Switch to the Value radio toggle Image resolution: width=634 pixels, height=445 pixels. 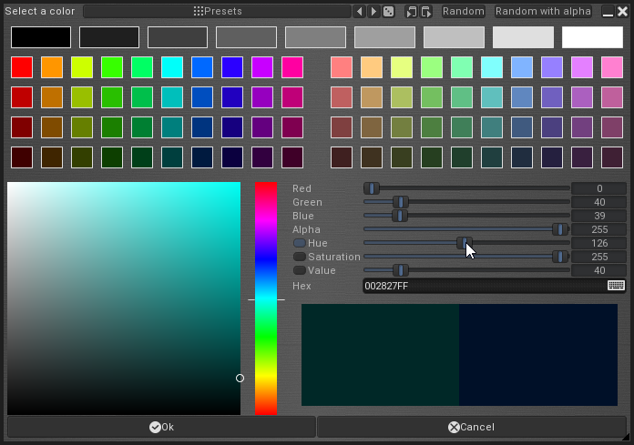click(x=299, y=271)
